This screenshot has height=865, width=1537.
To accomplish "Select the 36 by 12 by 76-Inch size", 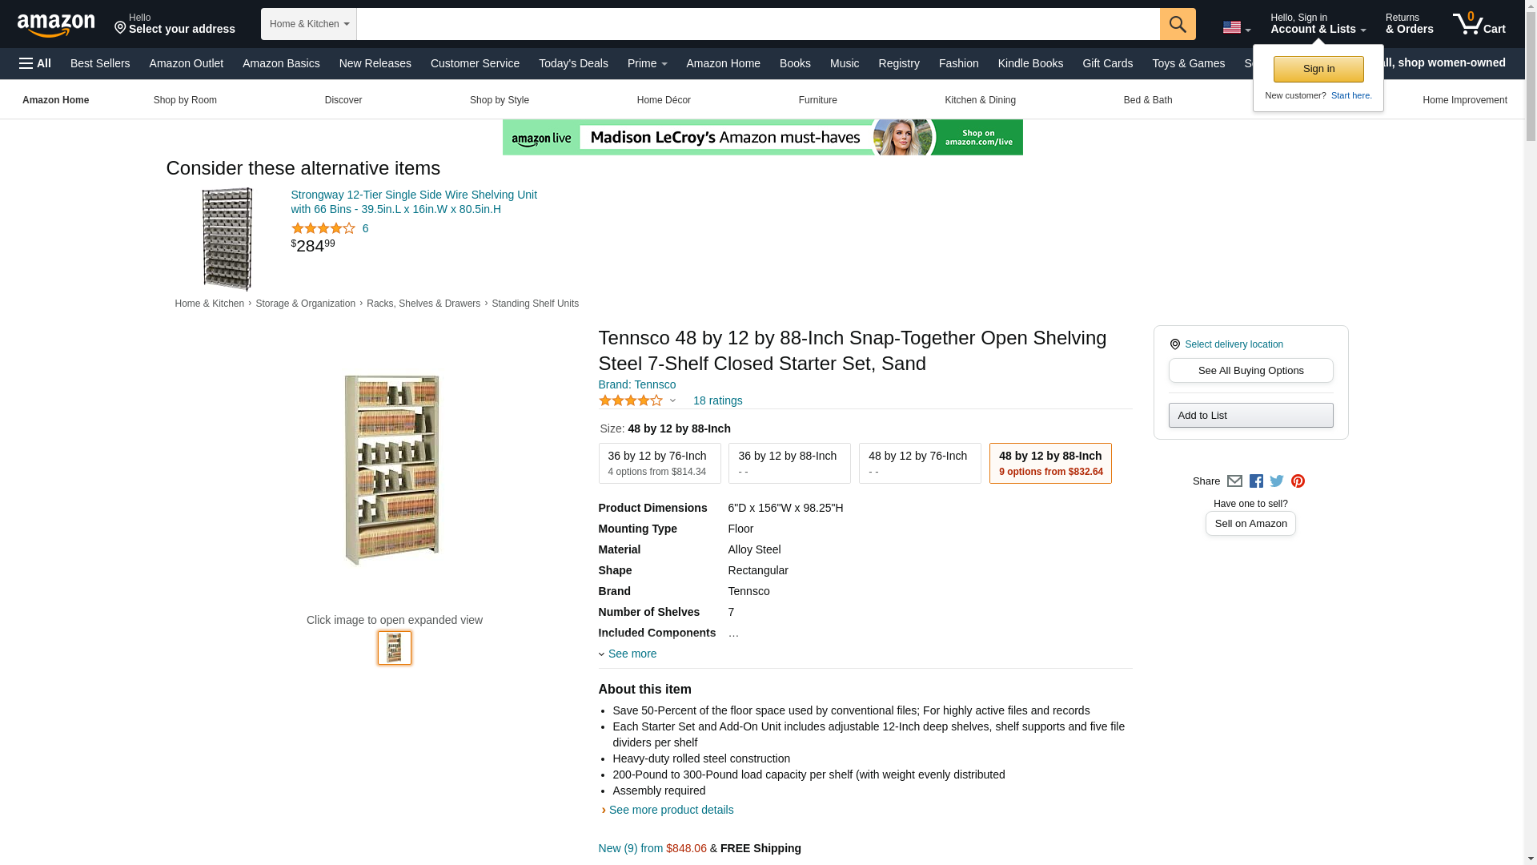I will coord(660,463).
